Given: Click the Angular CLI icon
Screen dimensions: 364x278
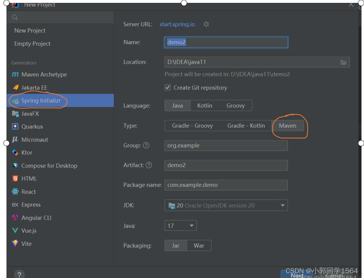Looking at the screenshot, I should point(15,217).
